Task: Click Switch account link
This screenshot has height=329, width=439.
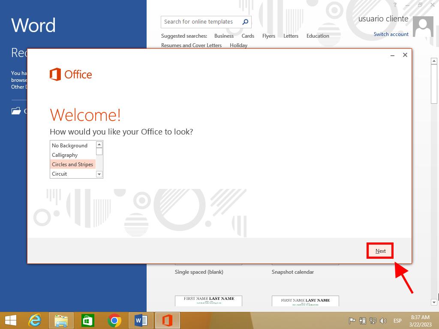Action: tap(391, 34)
